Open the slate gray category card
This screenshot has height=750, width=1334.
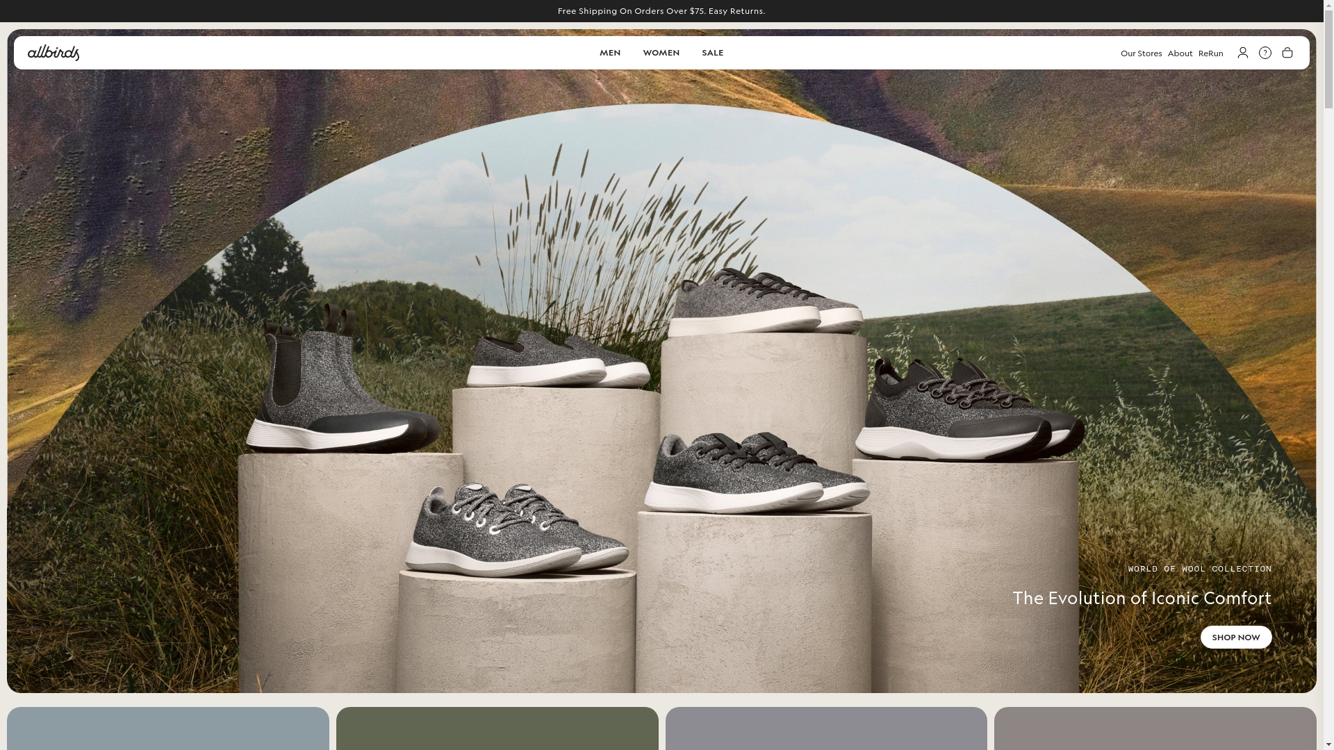pyautogui.click(x=826, y=728)
